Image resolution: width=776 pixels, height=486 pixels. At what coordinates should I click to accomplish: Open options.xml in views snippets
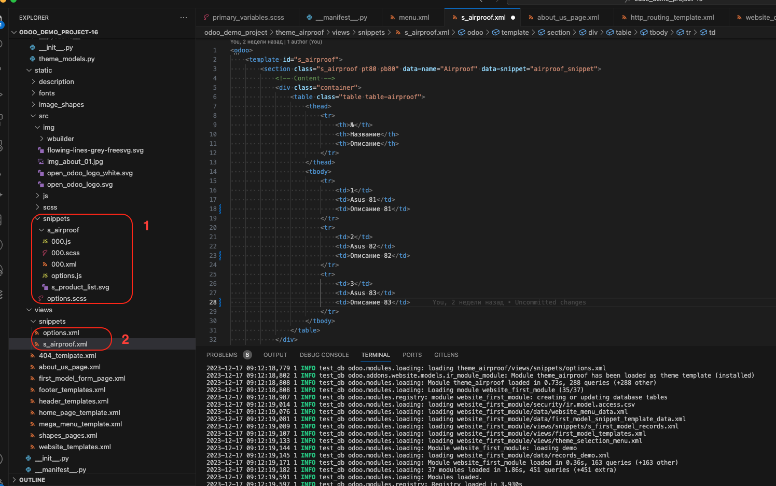click(x=61, y=333)
